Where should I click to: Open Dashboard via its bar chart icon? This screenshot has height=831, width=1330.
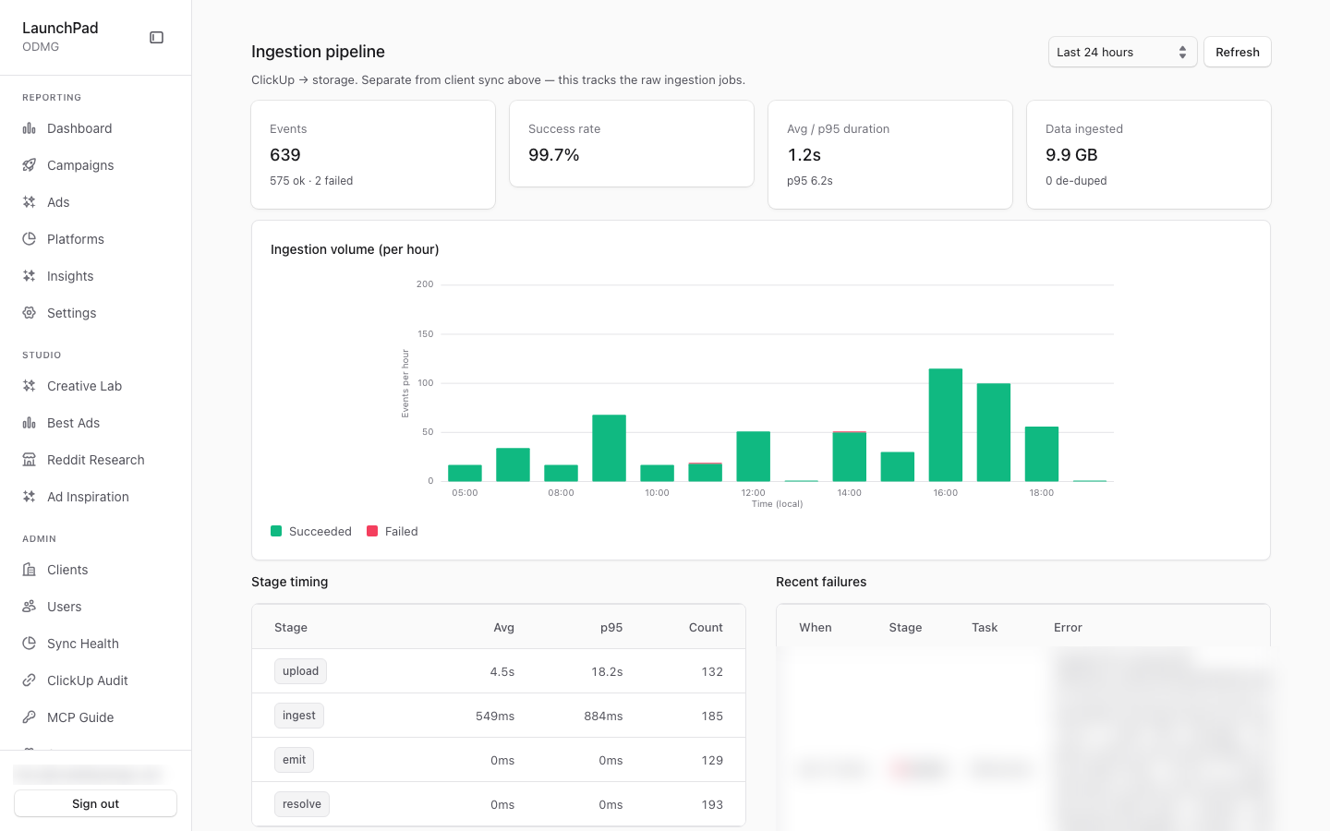(30, 128)
